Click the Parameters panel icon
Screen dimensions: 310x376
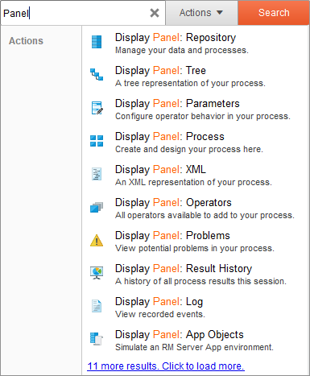tap(97, 108)
